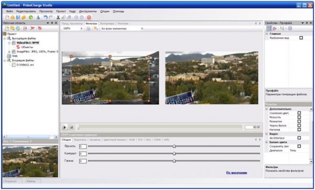Open the 100% zoom dropdown
315x190 pixels.
tap(81, 29)
